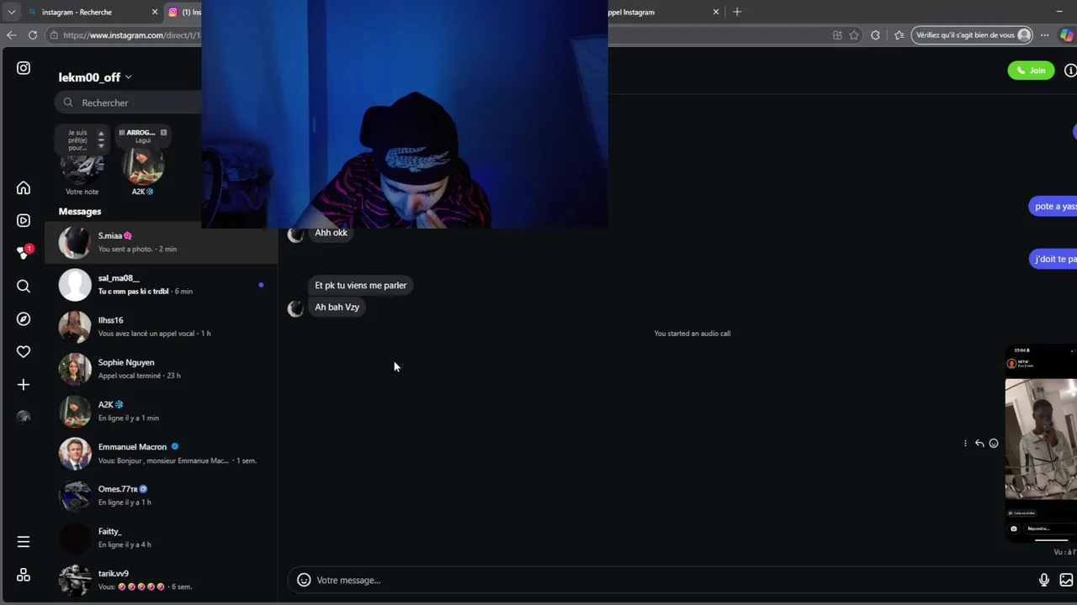
Task: Click the Rechercher search field
Action: point(128,103)
